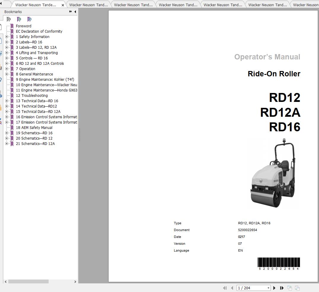Viewport: 319px width, 292px height.
Task: Switch to the second Wacker Neuson document tab
Action: click(x=88, y=4)
